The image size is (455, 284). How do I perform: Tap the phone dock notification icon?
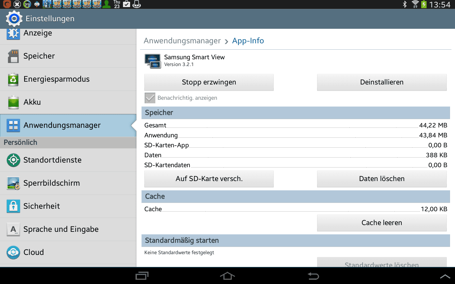137,4
